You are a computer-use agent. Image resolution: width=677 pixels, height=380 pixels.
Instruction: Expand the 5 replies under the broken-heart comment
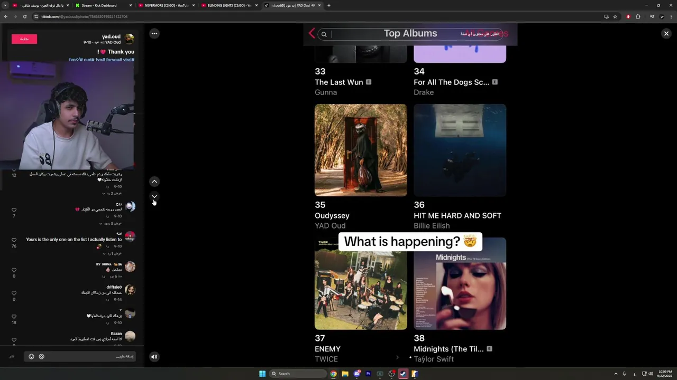[x=112, y=223]
